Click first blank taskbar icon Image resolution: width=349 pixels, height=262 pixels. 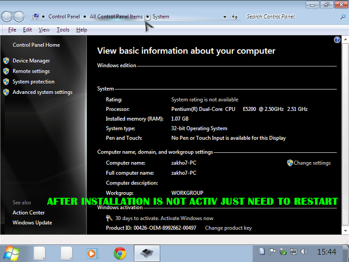tap(40, 253)
